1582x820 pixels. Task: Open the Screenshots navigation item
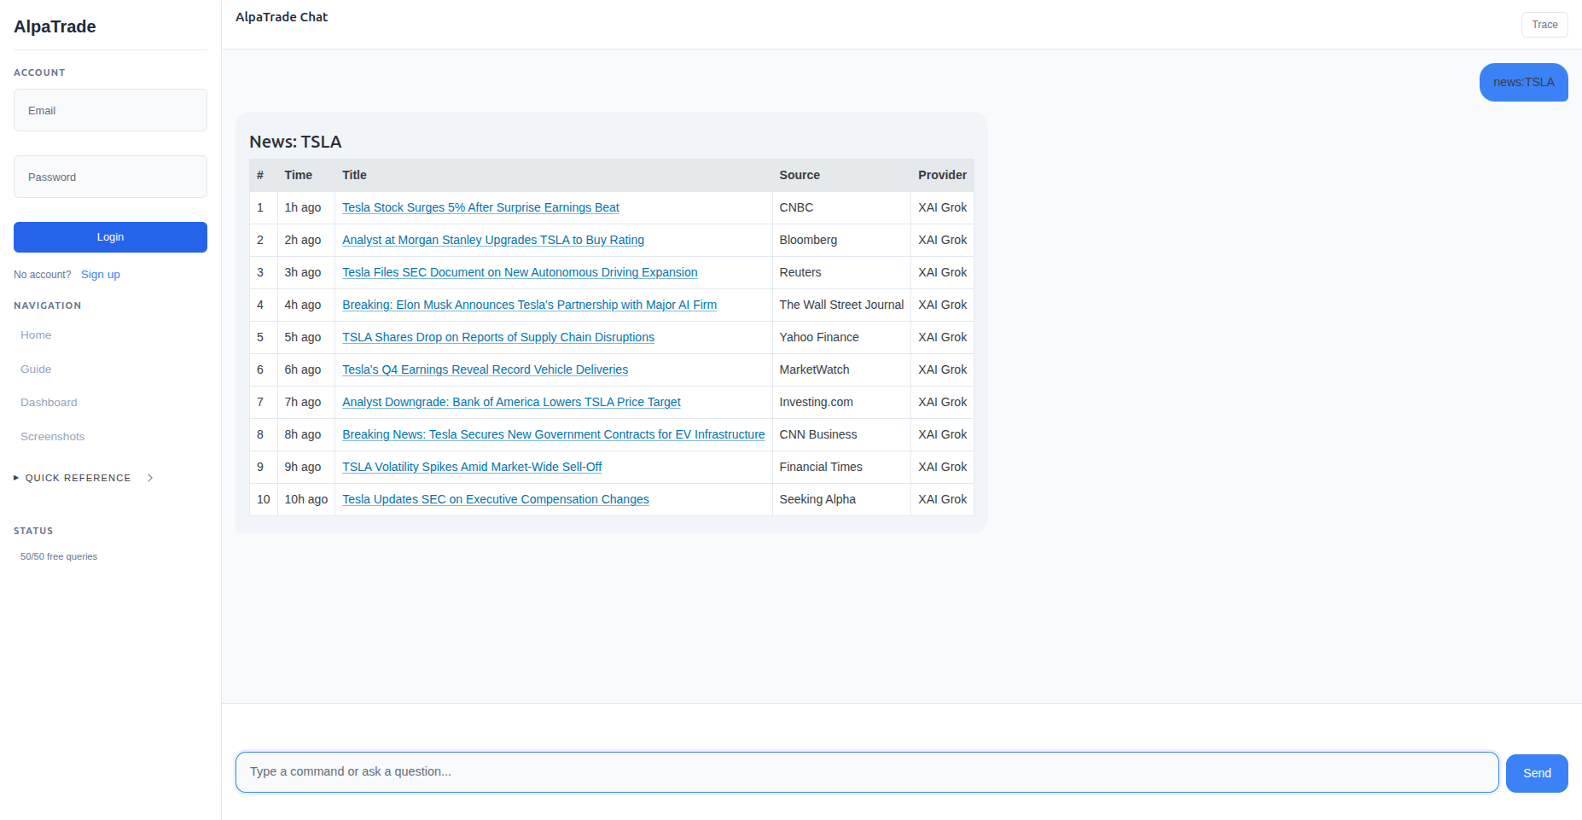click(53, 437)
